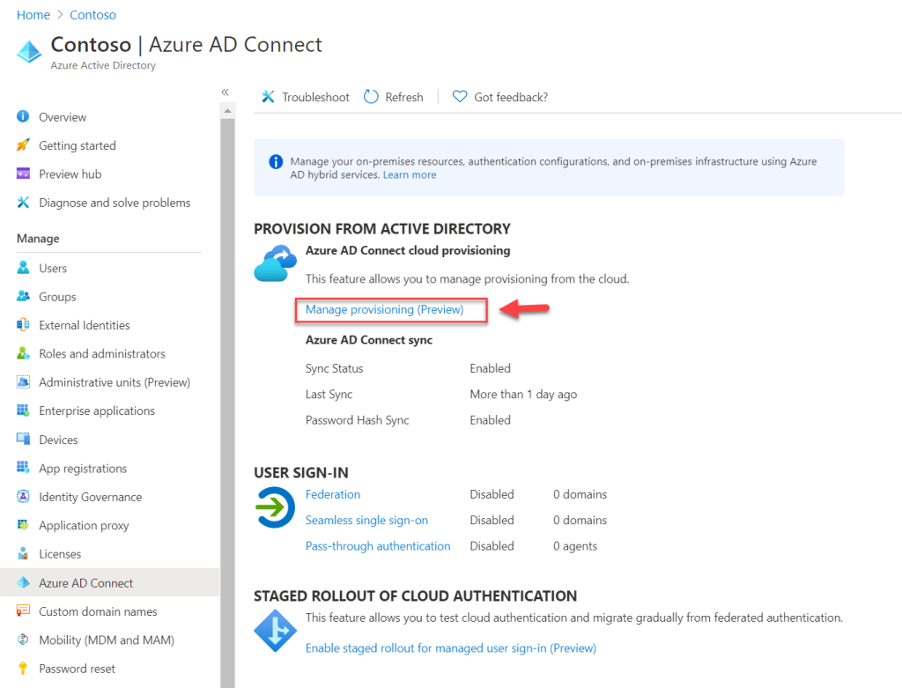Image resolution: width=902 pixels, height=688 pixels.
Task: Open the Overview page
Action: tap(63, 116)
